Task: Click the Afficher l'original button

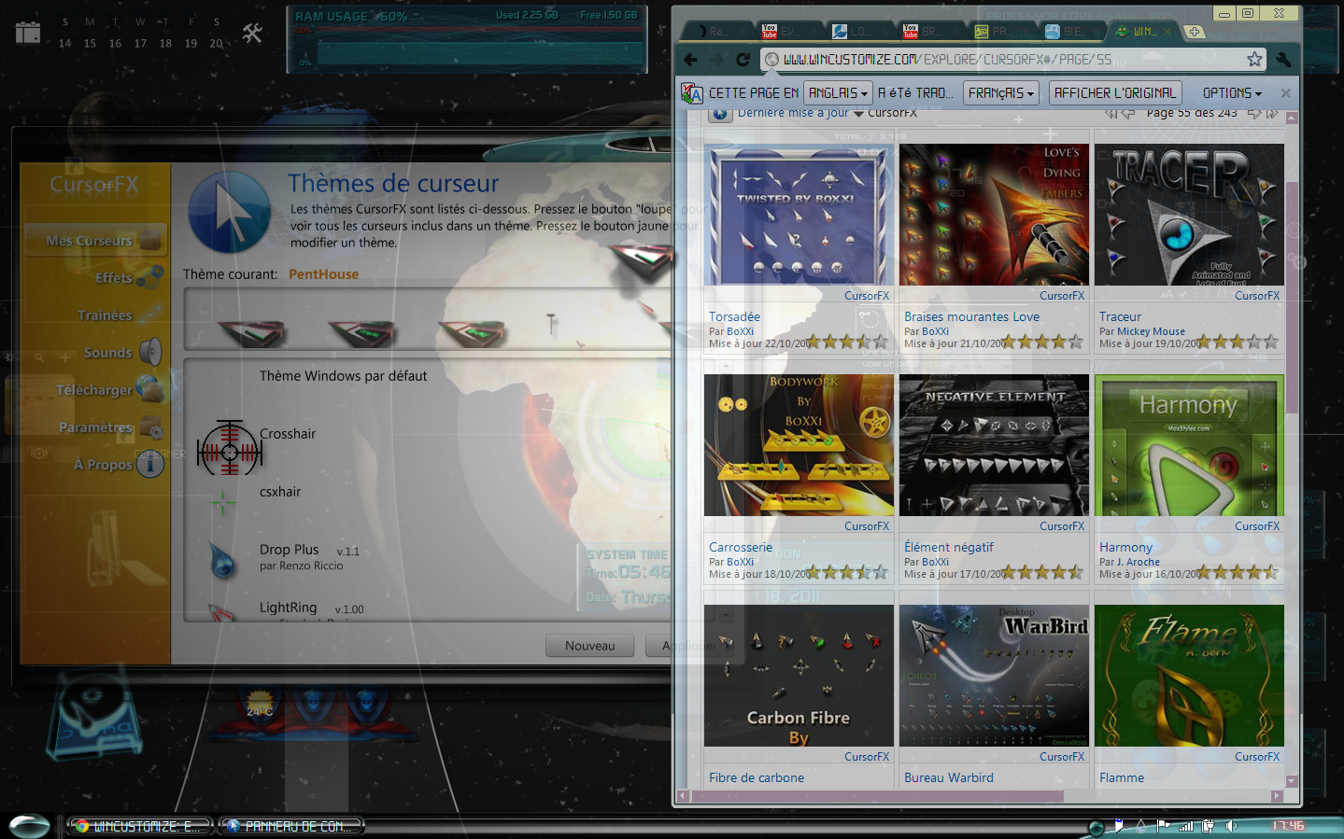Action: click(1115, 93)
